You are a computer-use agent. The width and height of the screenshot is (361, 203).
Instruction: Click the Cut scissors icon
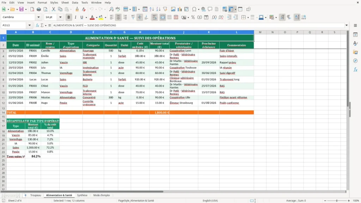(x=54, y=9)
